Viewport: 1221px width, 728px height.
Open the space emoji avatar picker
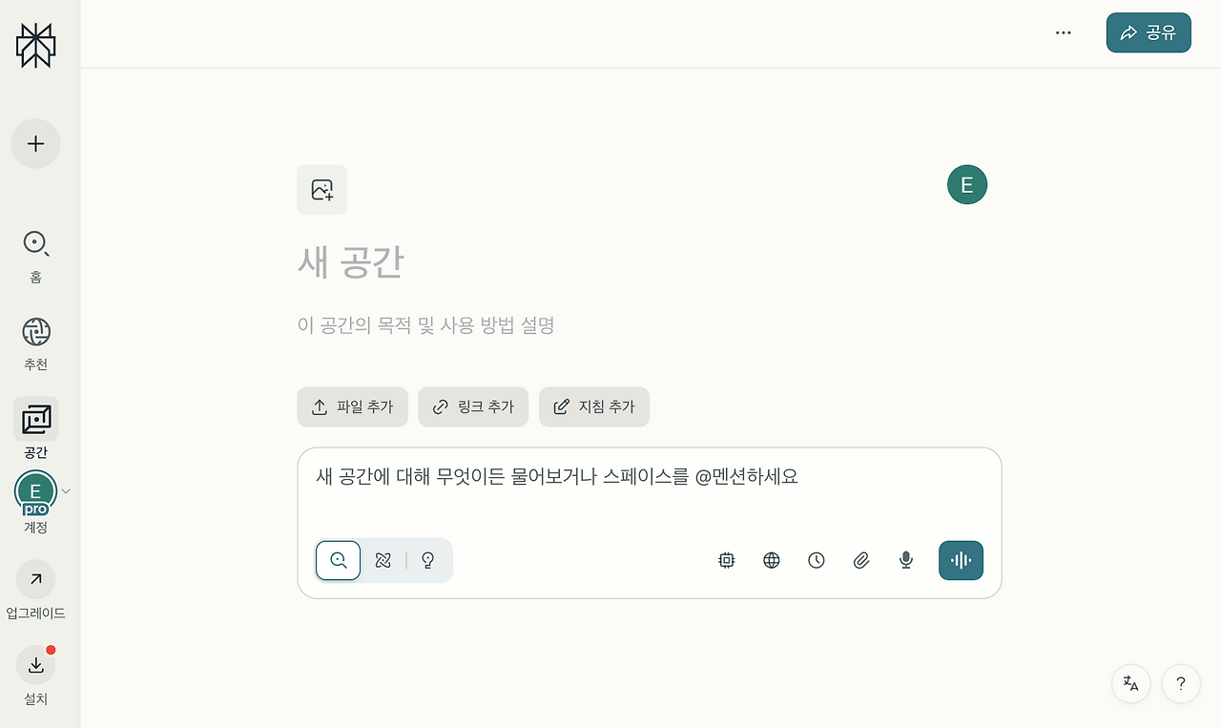coord(967,184)
